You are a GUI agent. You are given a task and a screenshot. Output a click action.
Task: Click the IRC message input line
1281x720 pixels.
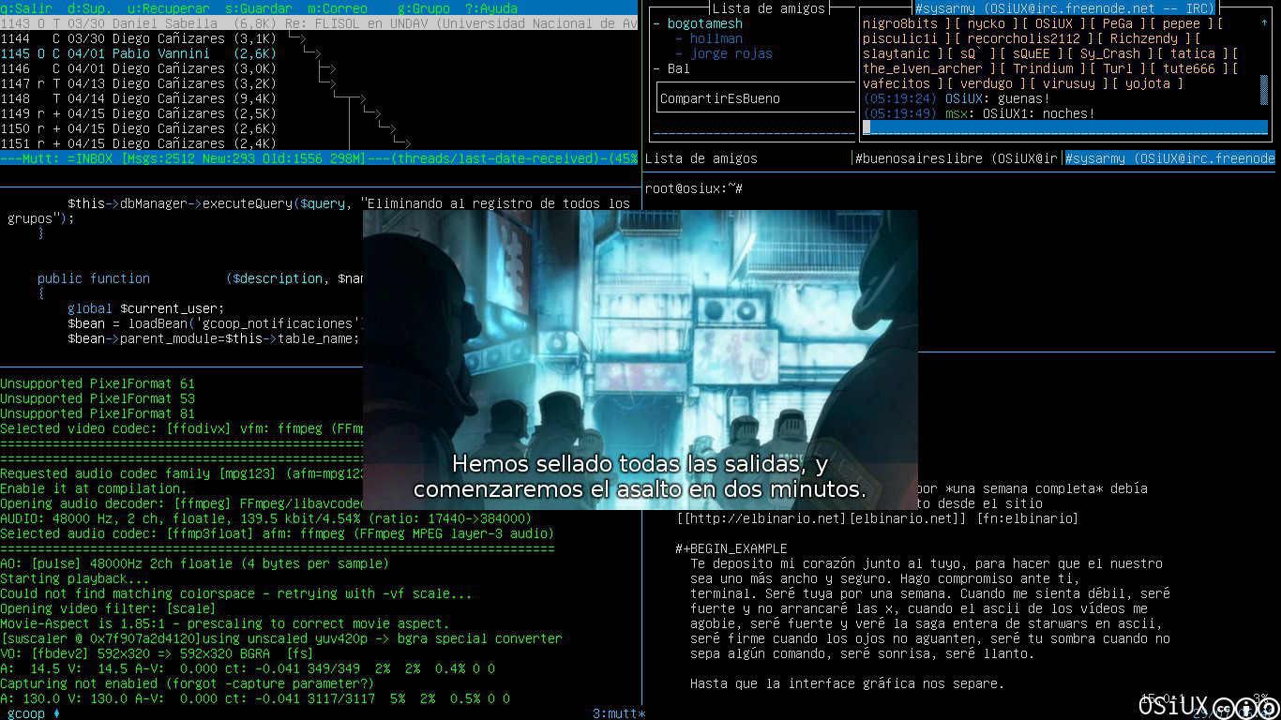pyautogui.click(x=1064, y=128)
